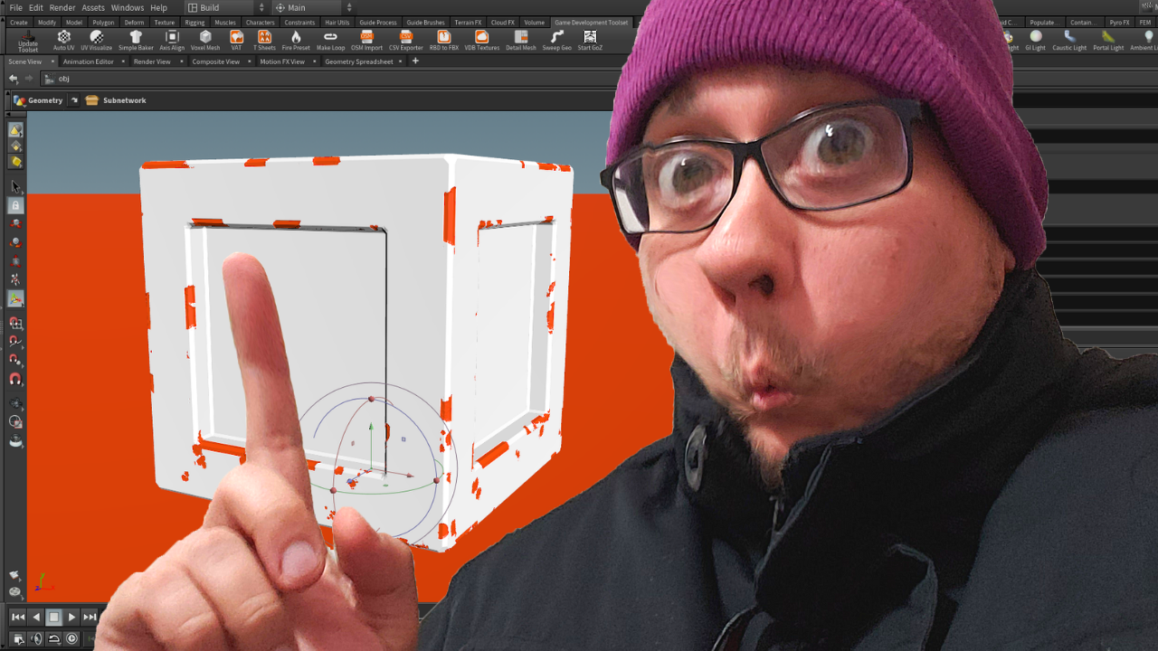Open the Scene View tab dropdown arrow

53,61
